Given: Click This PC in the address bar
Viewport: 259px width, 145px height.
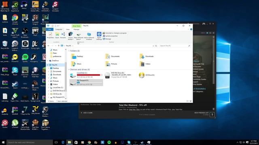Looking at the screenshot, I should point(68,46).
